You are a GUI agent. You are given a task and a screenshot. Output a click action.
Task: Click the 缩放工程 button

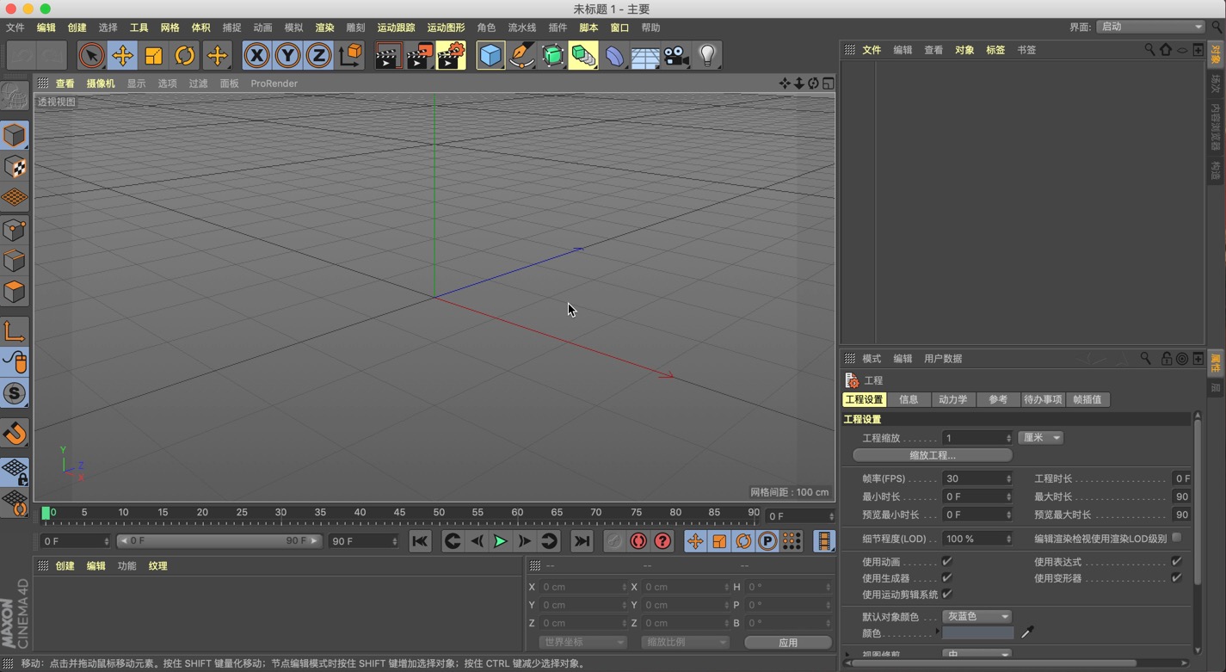[933, 455]
